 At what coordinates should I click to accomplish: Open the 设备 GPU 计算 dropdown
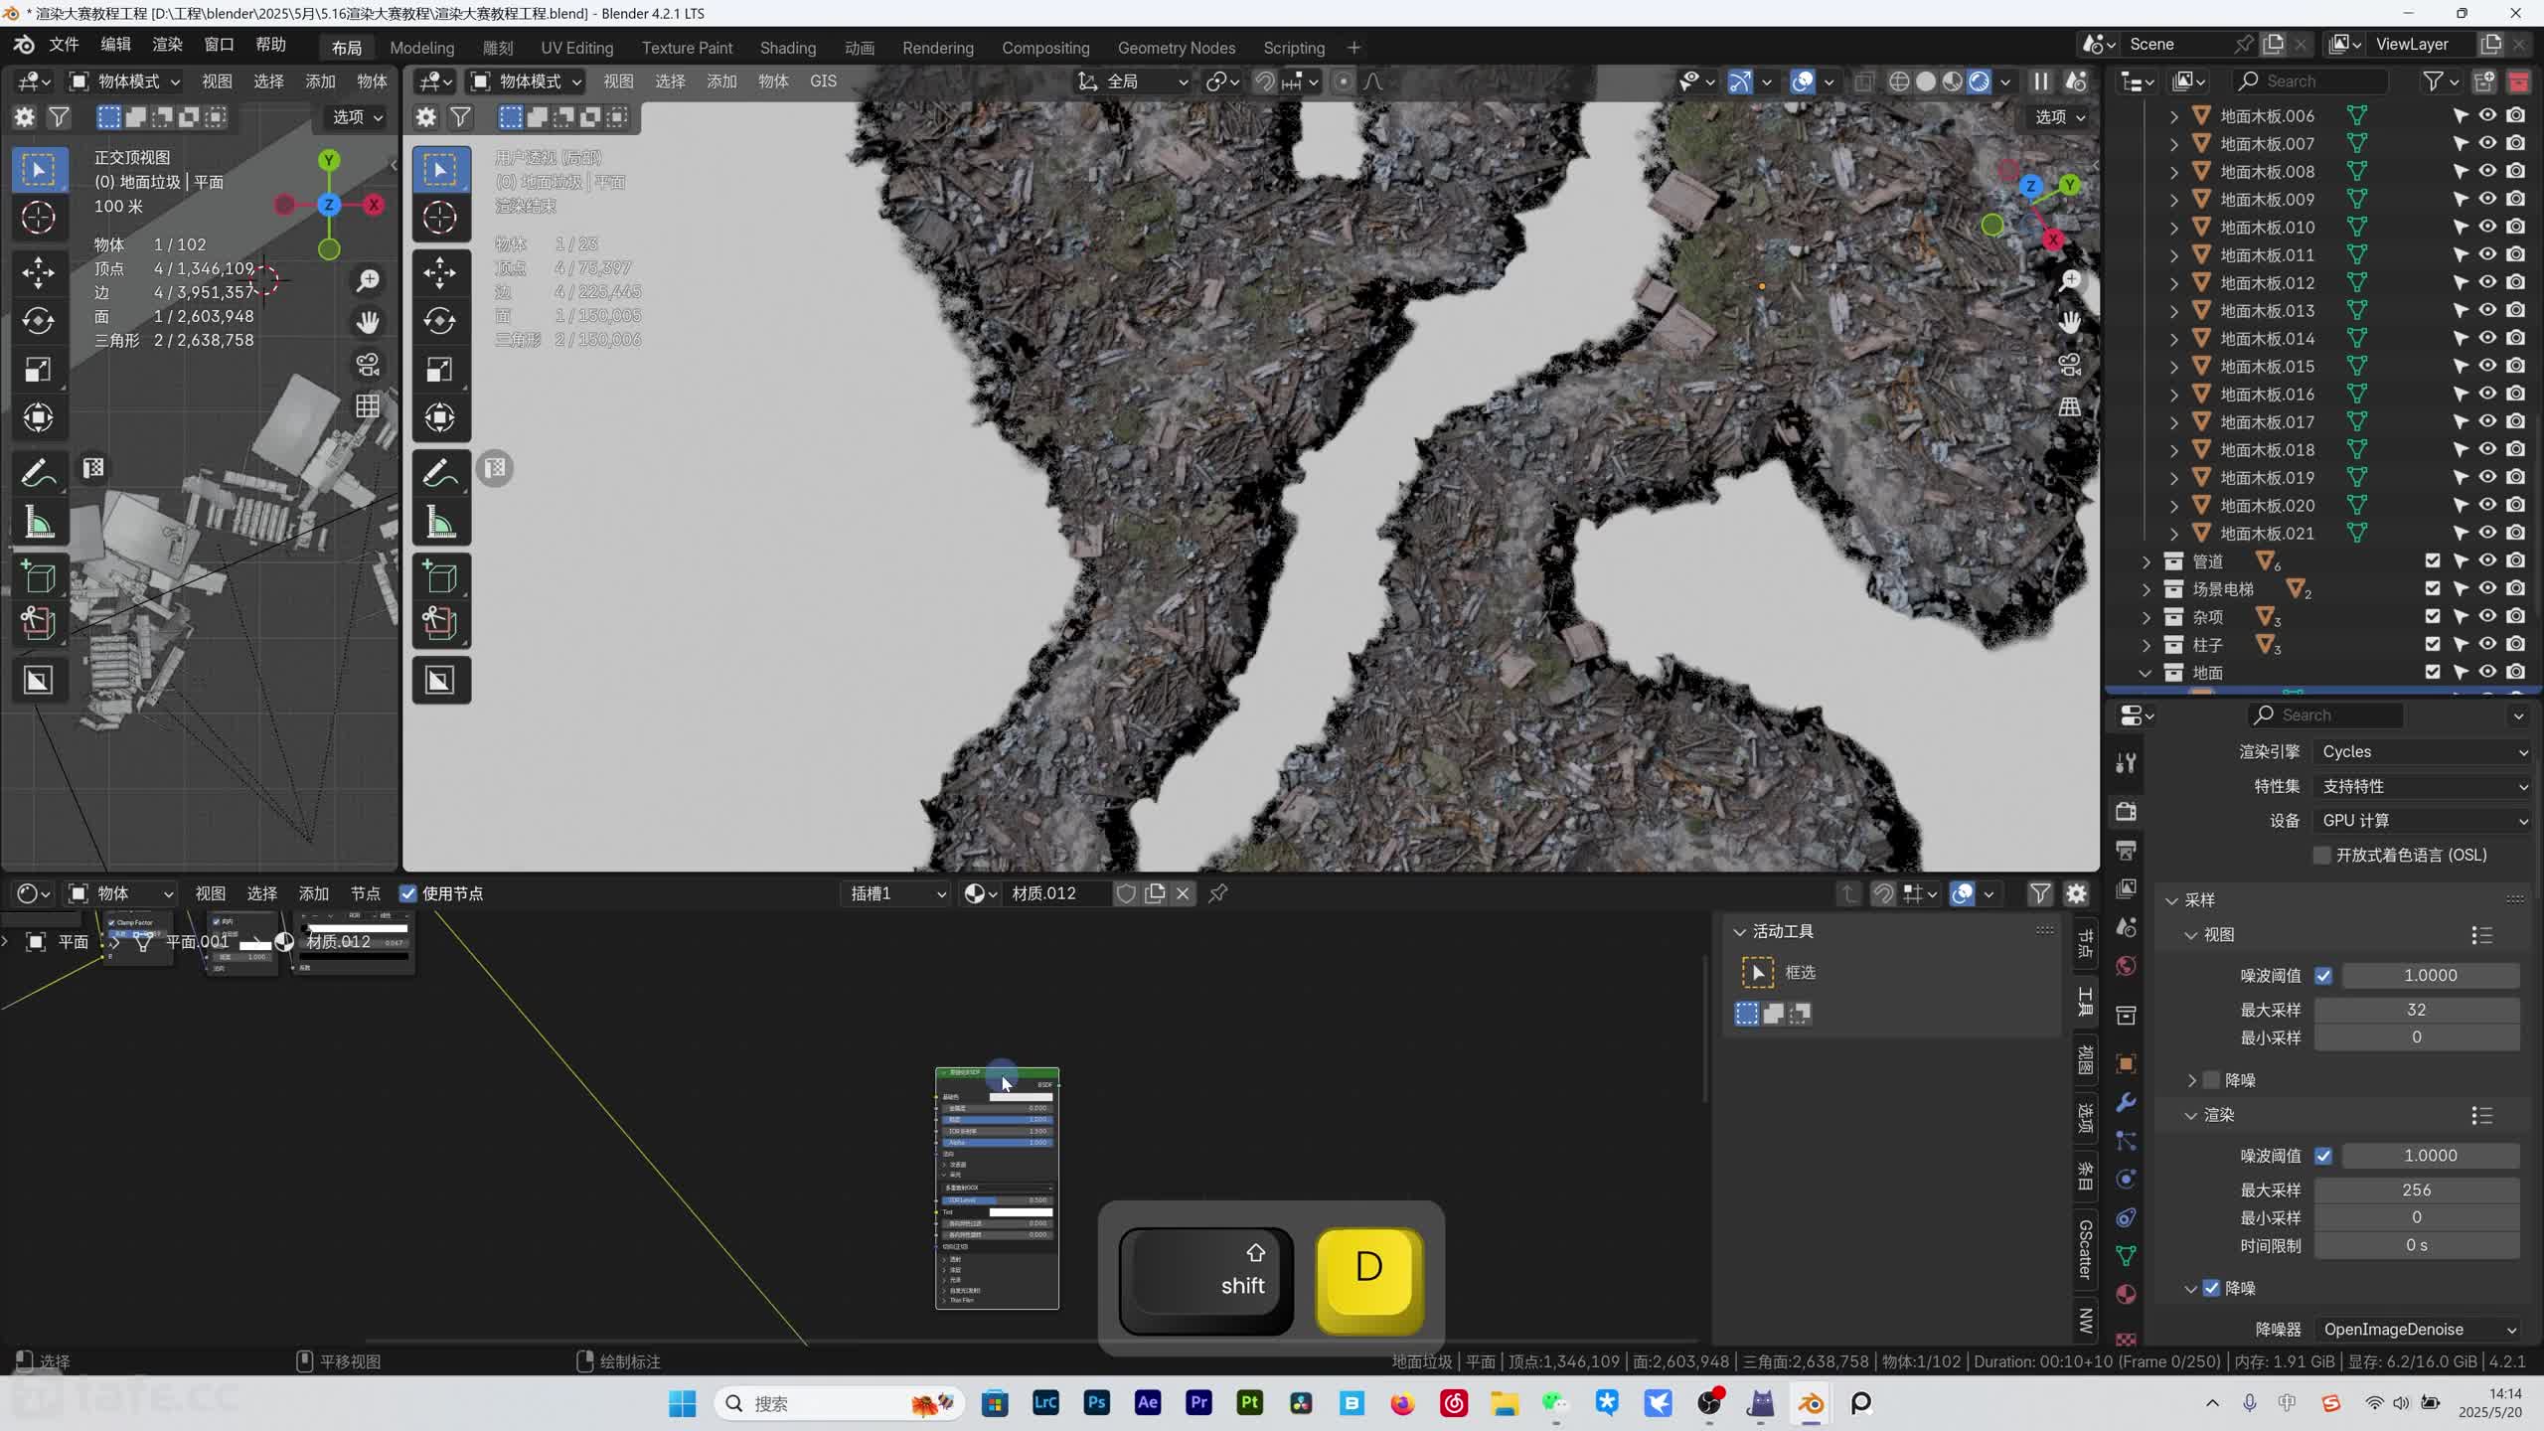point(2423,821)
